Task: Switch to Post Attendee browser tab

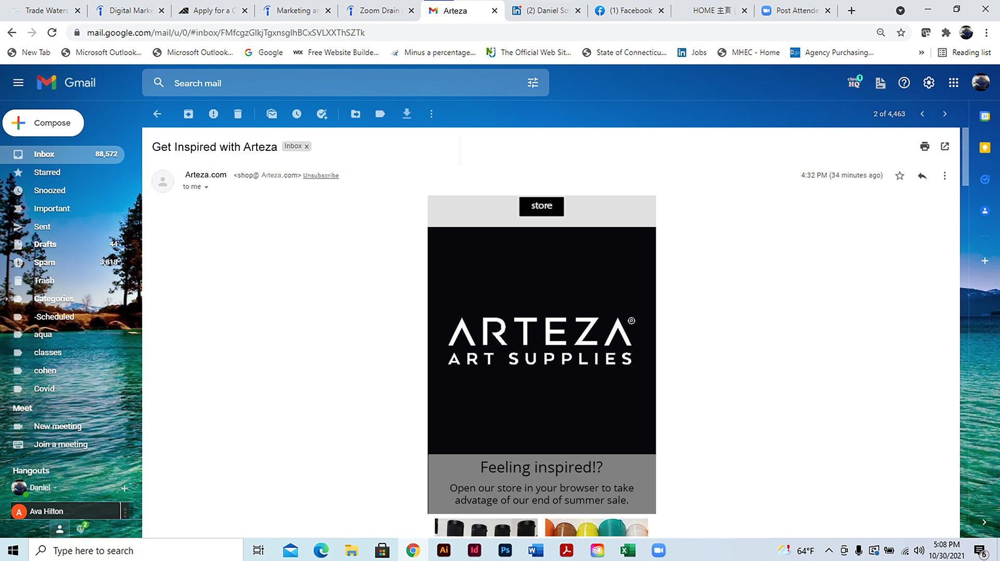Action: 797,10
